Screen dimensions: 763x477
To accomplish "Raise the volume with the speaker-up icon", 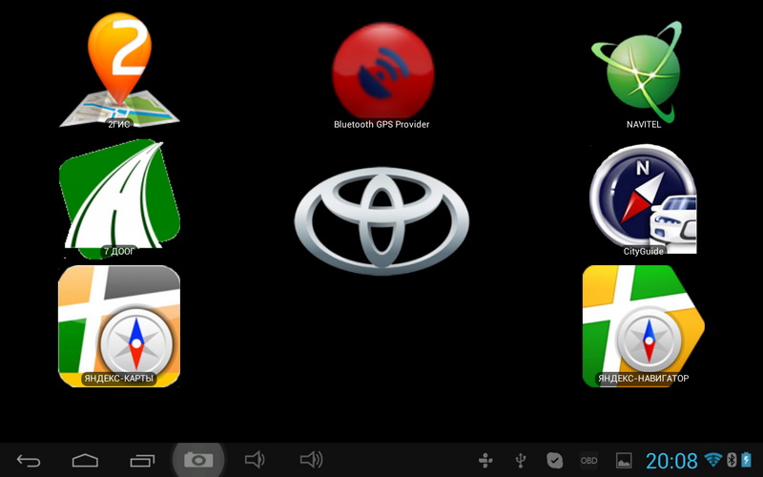I will pyautogui.click(x=311, y=461).
